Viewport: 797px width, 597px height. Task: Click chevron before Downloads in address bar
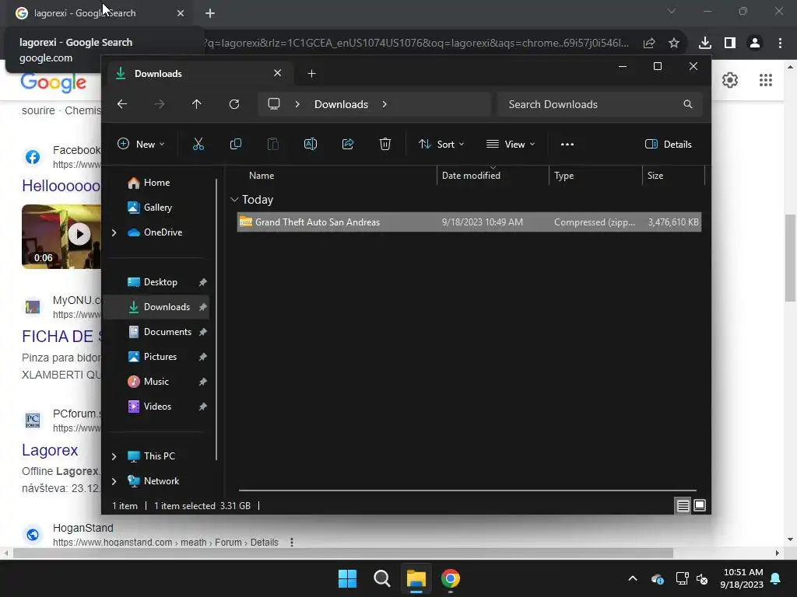(x=297, y=104)
